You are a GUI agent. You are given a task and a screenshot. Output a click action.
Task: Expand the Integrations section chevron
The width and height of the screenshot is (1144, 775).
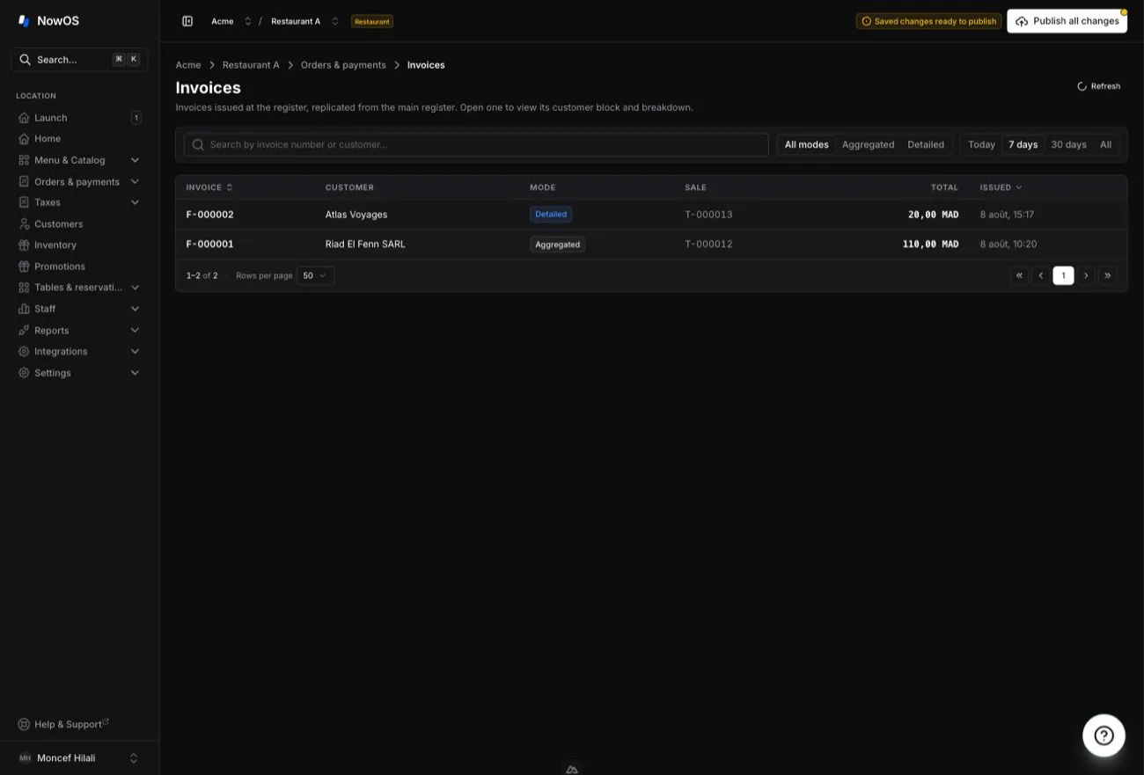[x=135, y=351]
